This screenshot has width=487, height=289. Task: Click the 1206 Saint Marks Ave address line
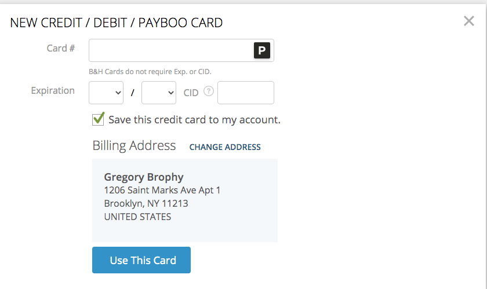coord(162,190)
